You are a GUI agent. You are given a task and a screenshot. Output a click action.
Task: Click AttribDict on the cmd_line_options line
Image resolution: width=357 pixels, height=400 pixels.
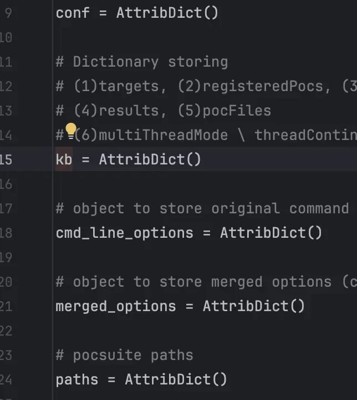pyautogui.click(x=262, y=233)
